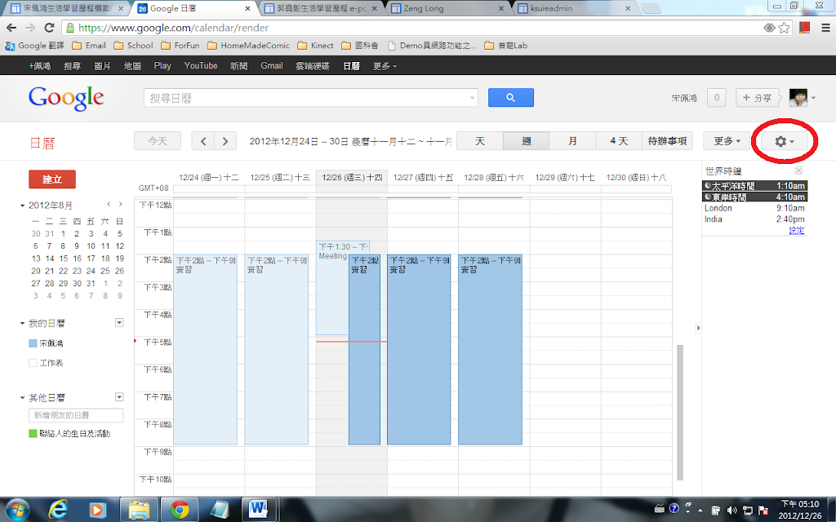The width and height of the screenshot is (836, 522).
Task: Bookmark page with star icon
Action: tap(784, 28)
